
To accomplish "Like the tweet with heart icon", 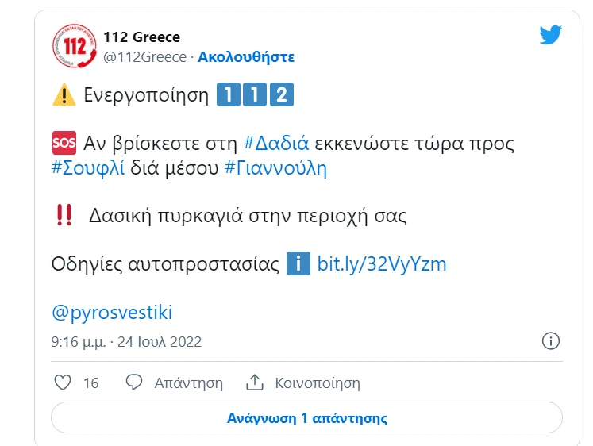I will point(63,383).
